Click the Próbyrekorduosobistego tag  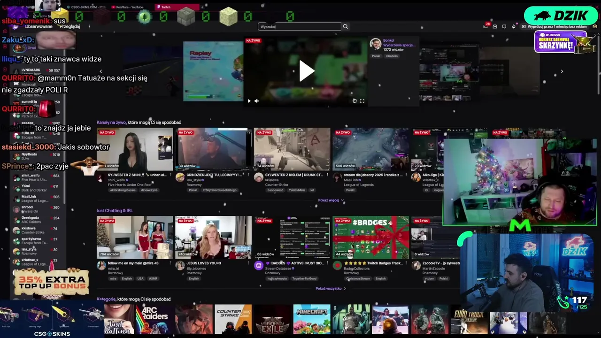tap(220, 190)
